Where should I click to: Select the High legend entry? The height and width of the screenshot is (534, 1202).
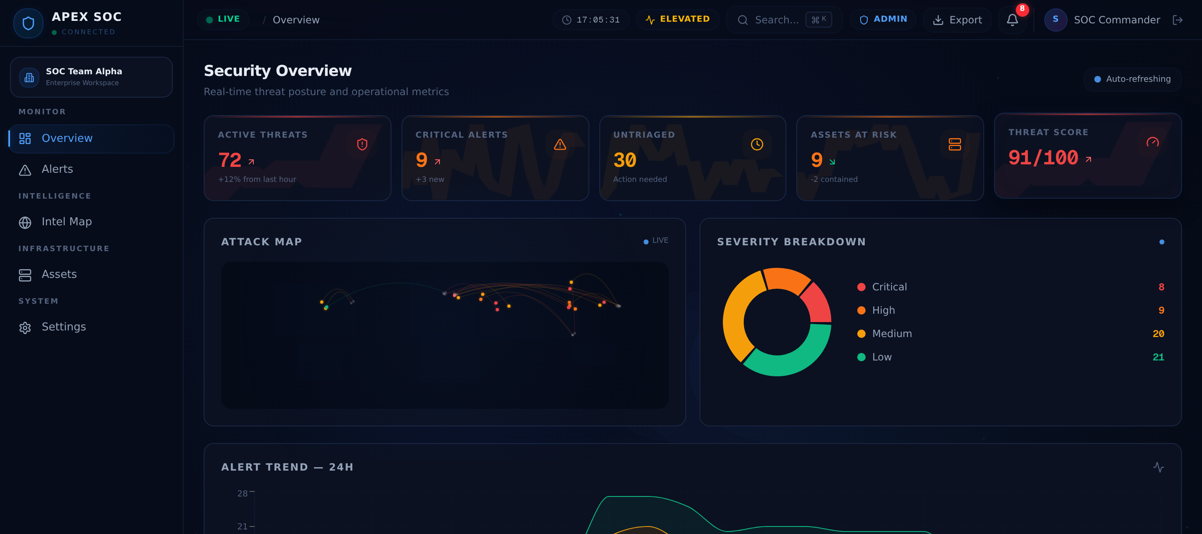click(1010, 311)
